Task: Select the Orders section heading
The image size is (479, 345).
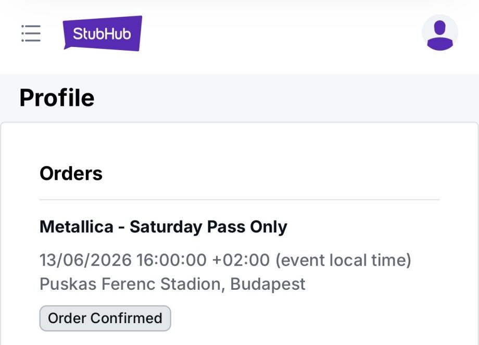Action: click(x=71, y=173)
